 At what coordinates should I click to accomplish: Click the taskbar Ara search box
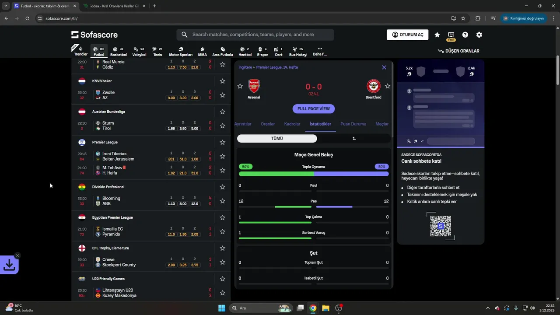[x=261, y=308]
